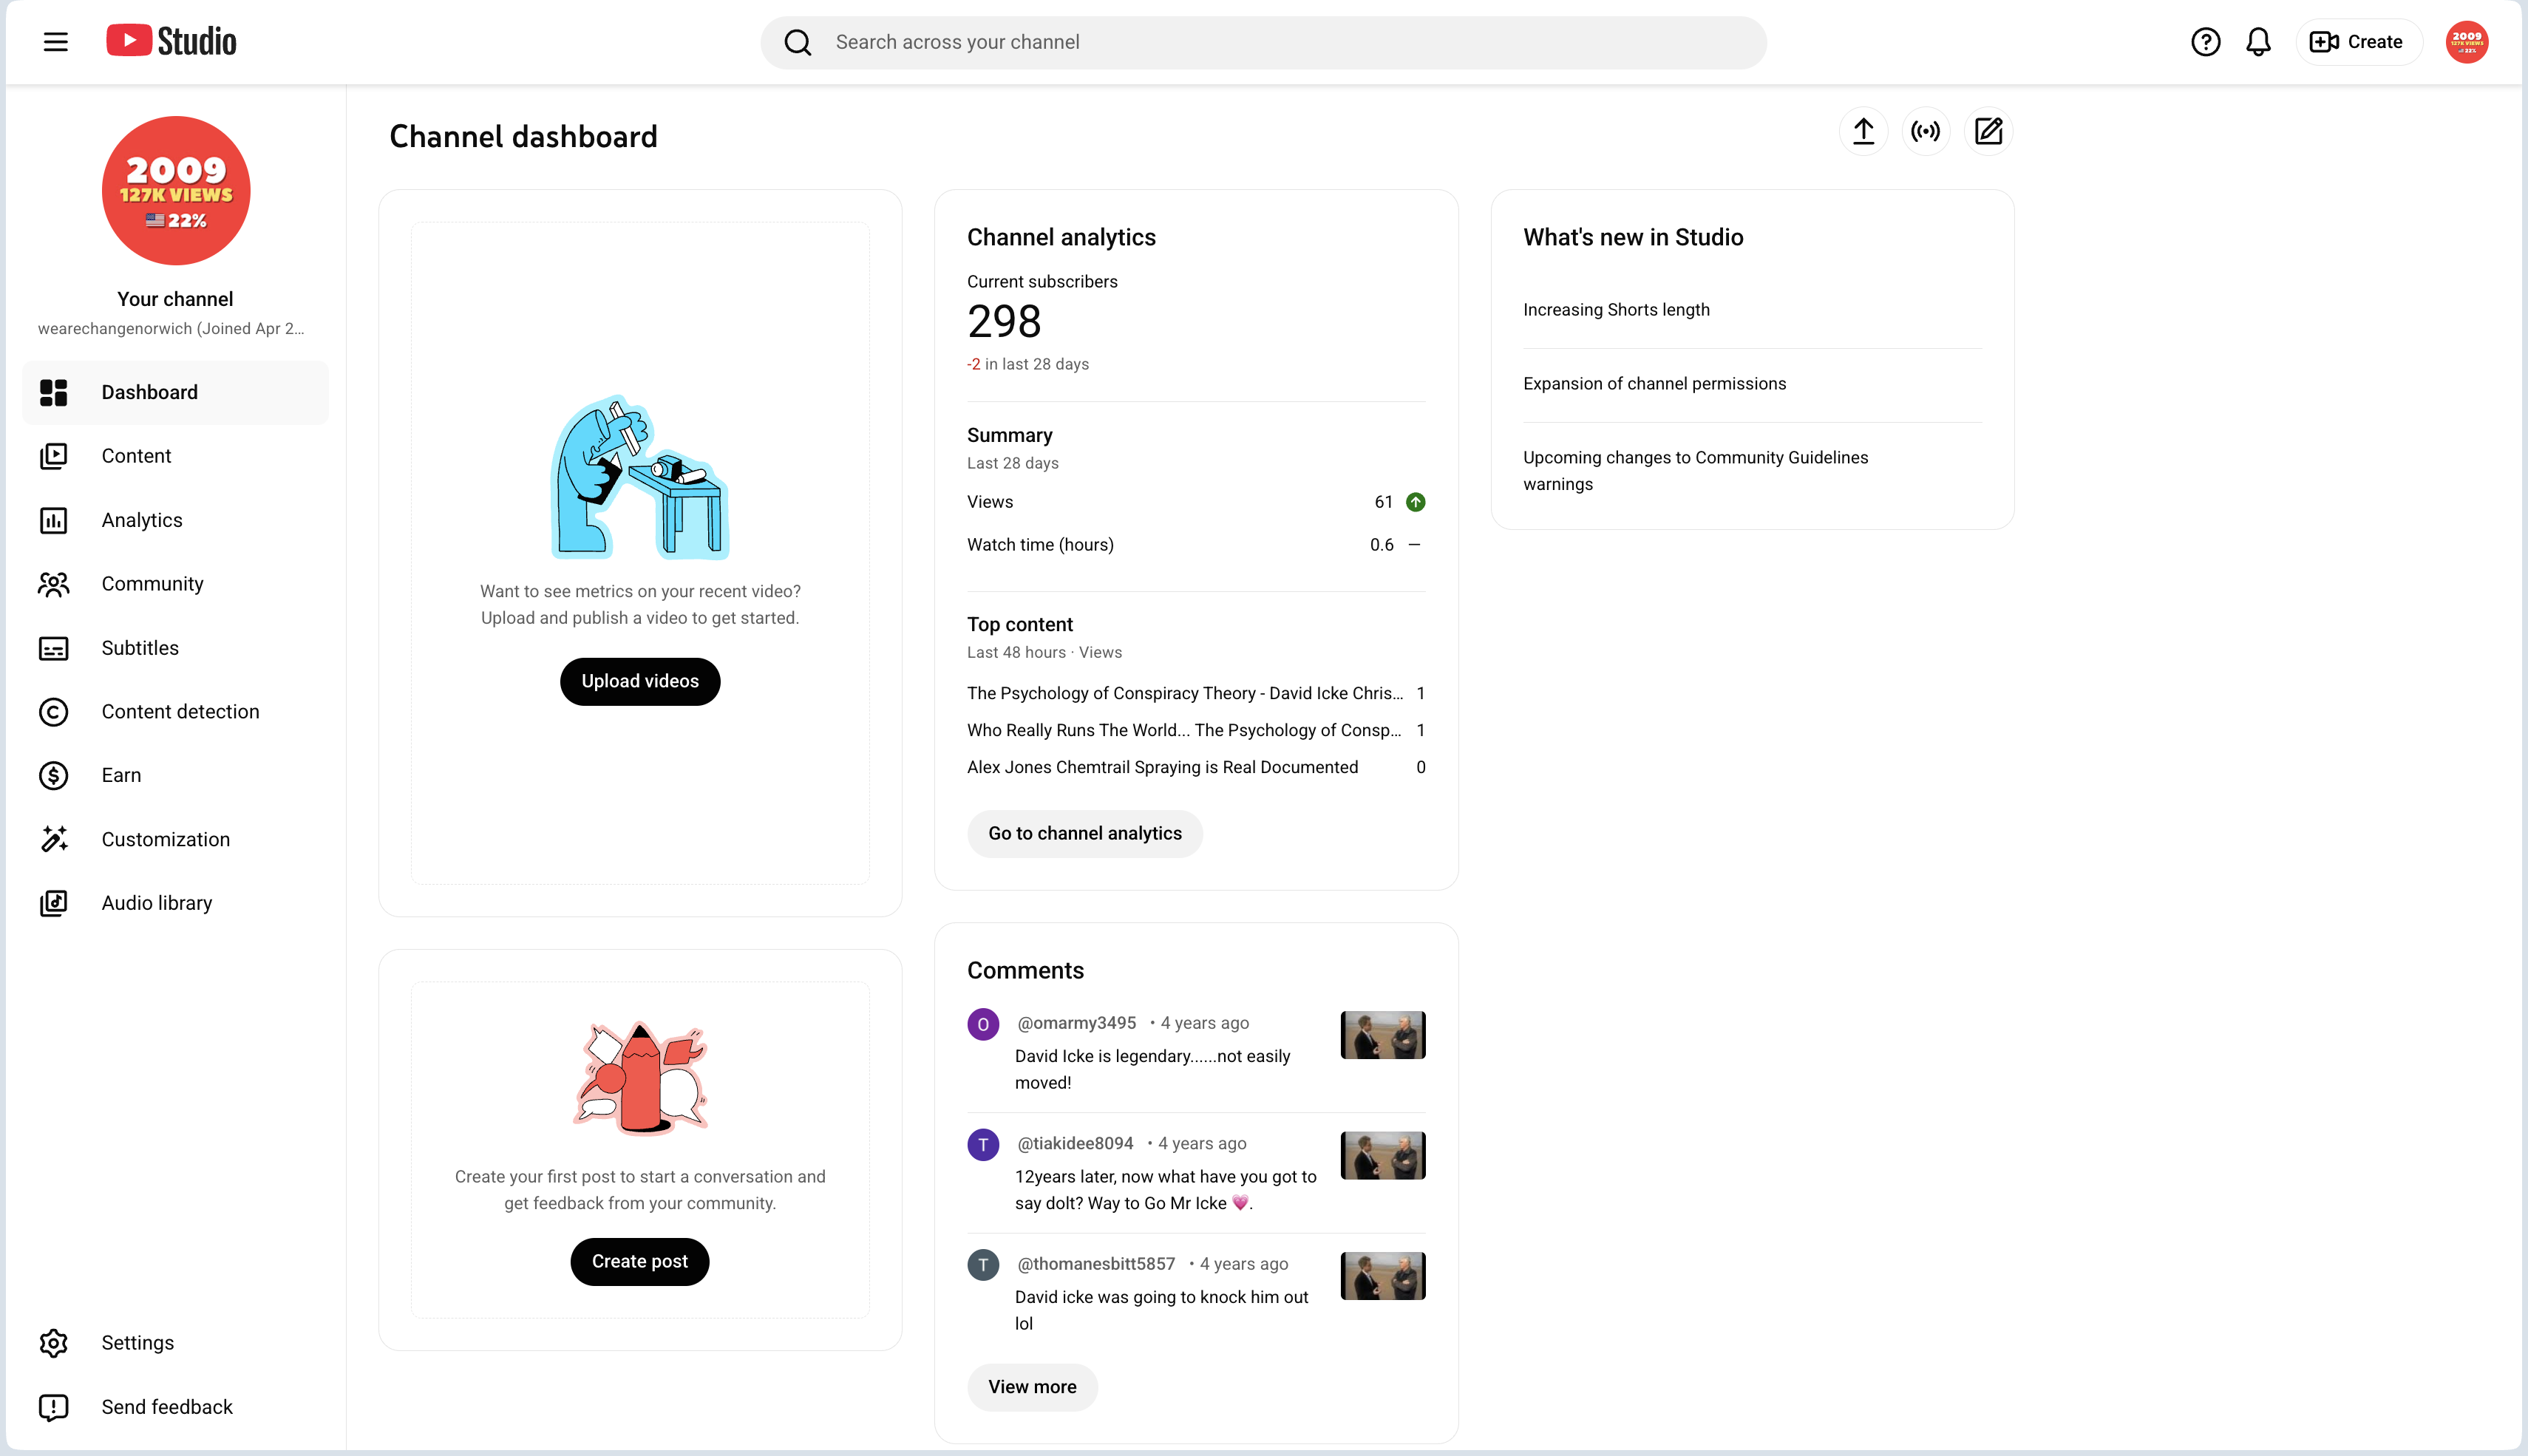Click the Upload videos button

[640, 681]
